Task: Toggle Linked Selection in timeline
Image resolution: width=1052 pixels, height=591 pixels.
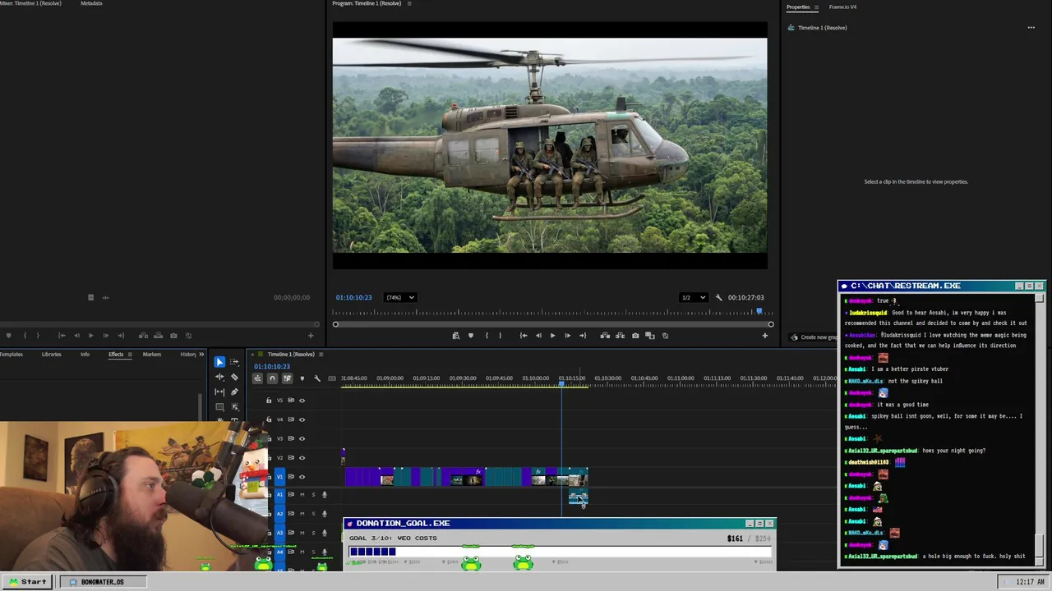Action: [287, 378]
